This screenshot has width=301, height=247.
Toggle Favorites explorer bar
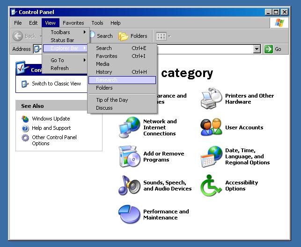pos(122,56)
